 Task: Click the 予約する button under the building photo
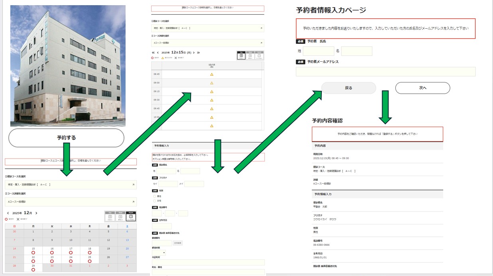point(66,138)
